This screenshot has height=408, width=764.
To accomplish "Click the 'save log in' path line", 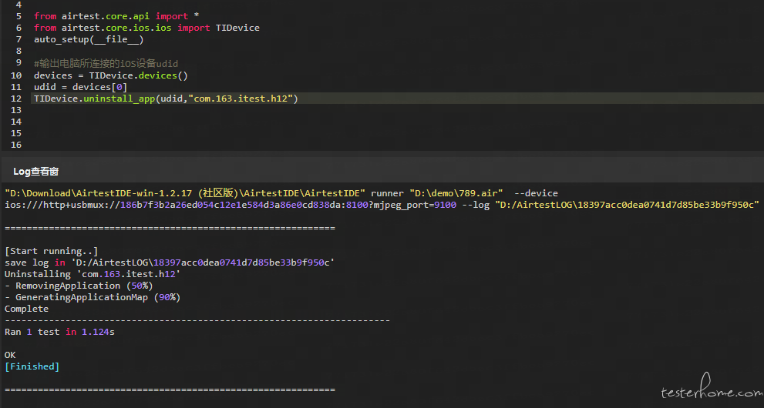I will coord(170,263).
